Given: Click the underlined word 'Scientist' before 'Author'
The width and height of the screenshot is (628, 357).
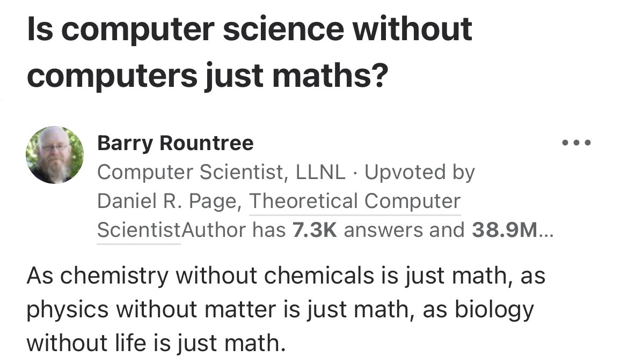Looking at the screenshot, I should [138, 230].
